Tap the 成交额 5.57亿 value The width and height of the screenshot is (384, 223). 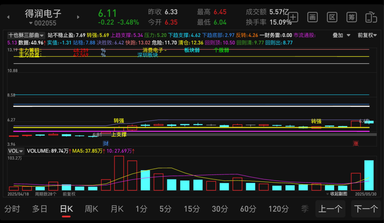[279, 12]
